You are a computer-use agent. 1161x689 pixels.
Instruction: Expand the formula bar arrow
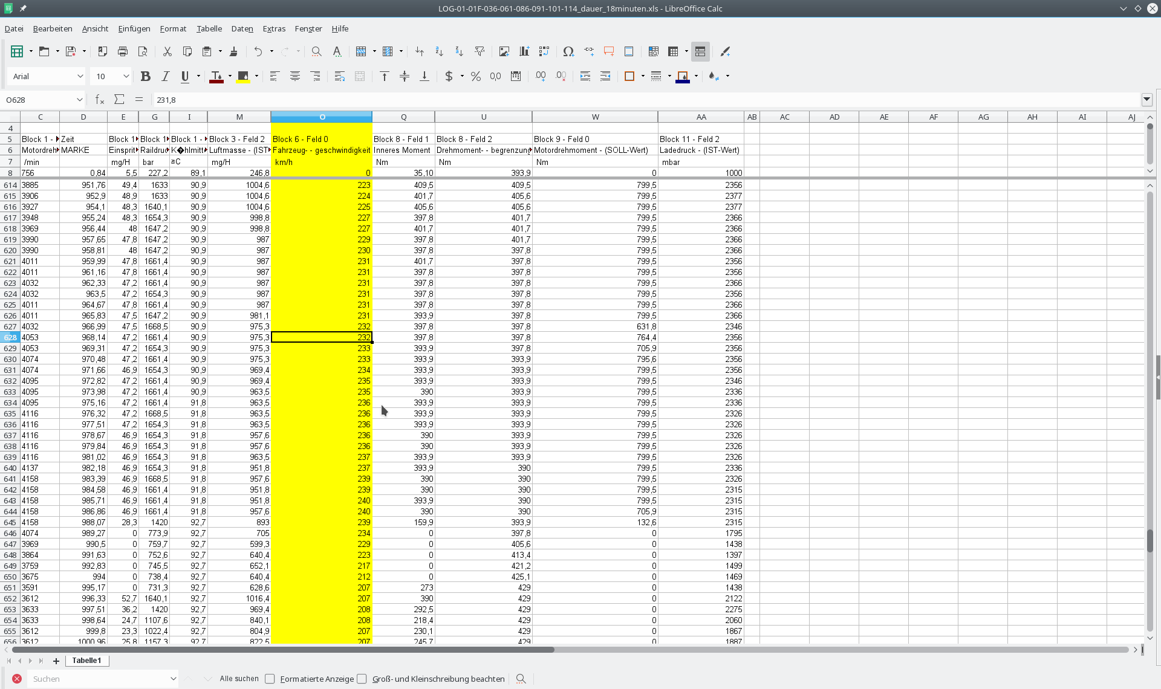click(x=1146, y=100)
